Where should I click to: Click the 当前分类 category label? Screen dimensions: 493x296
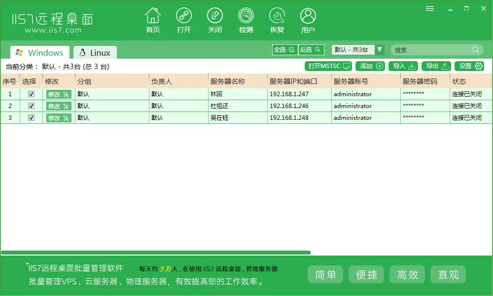click(x=22, y=67)
